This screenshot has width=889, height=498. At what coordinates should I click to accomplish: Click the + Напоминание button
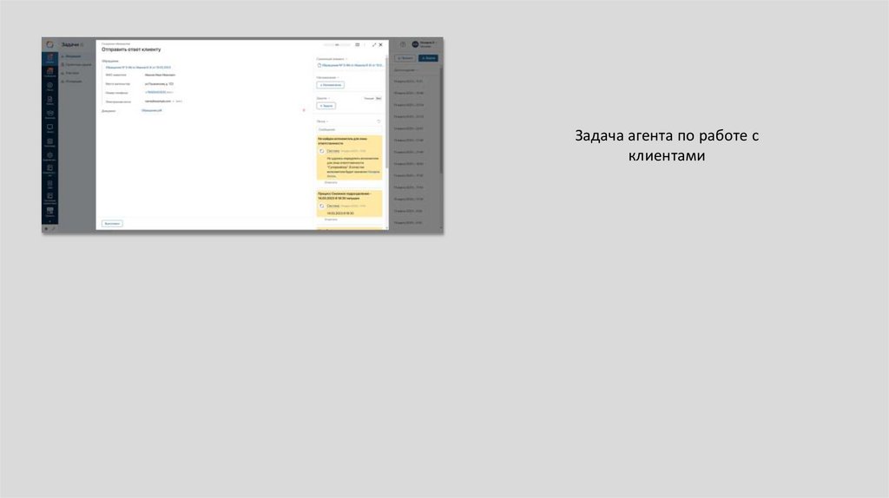pyautogui.click(x=330, y=85)
